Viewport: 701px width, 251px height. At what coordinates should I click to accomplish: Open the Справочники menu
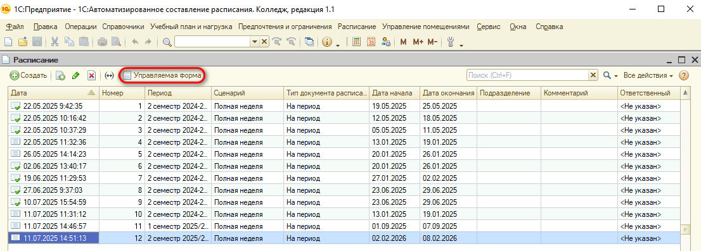point(123,27)
